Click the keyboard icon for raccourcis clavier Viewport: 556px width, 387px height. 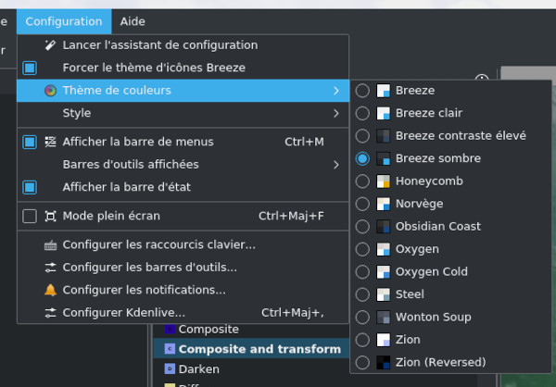click(x=50, y=245)
